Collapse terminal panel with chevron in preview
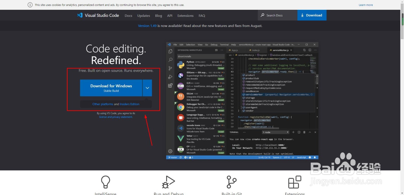404x195 pixels. (310, 132)
